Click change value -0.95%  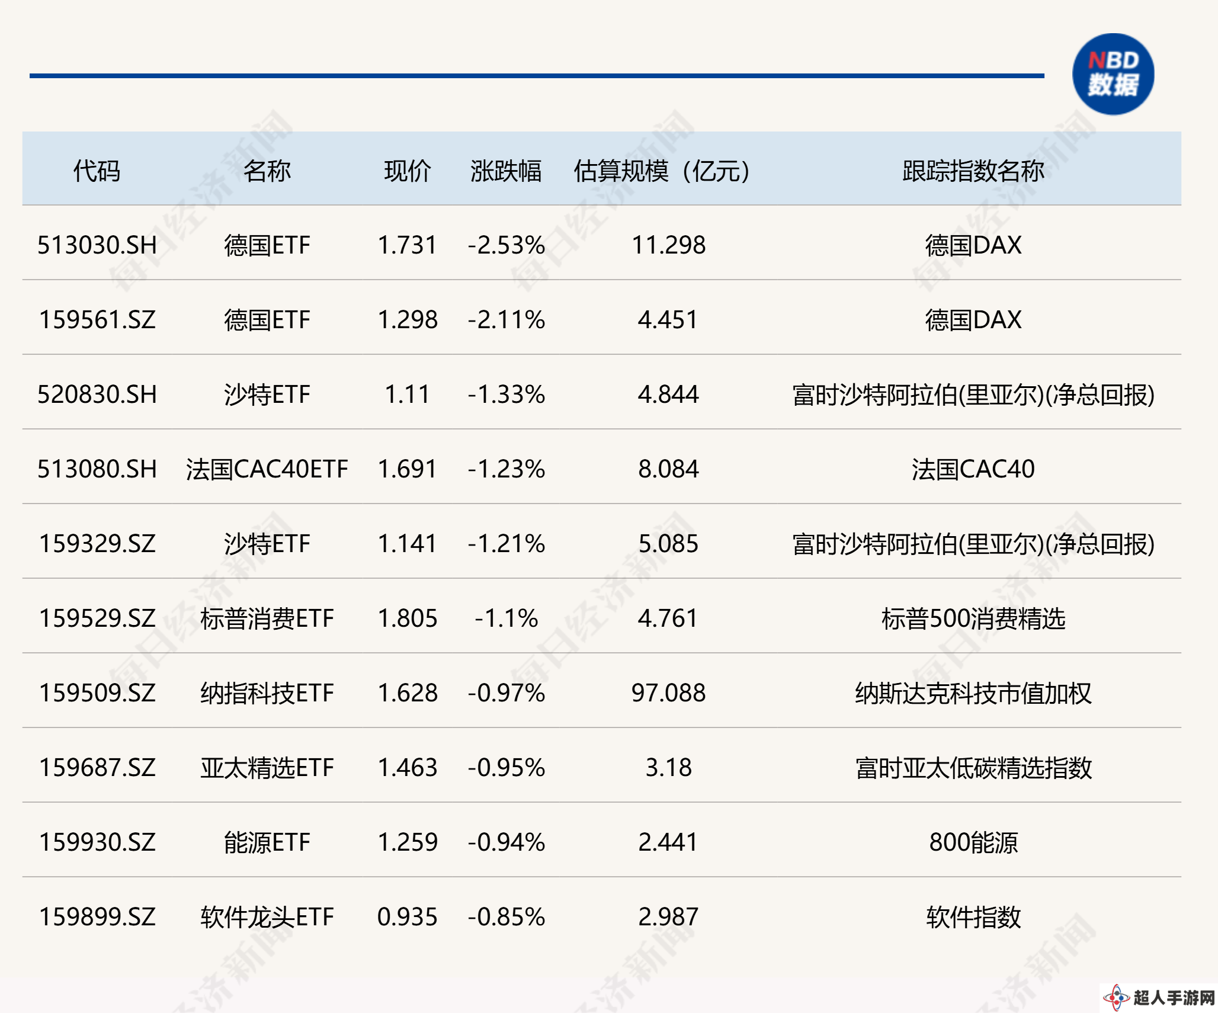pyautogui.click(x=507, y=767)
